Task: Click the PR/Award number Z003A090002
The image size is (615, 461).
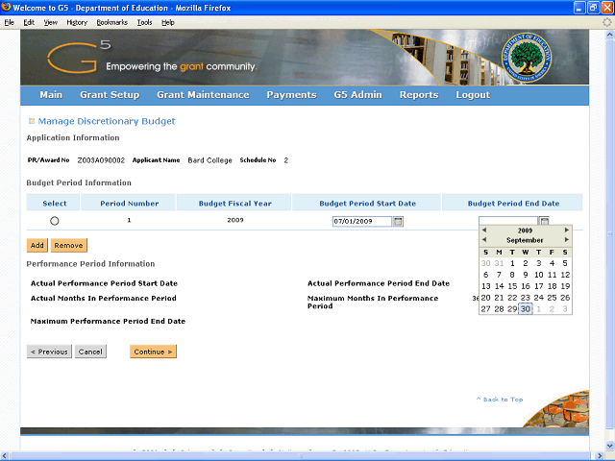Action: (x=101, y=160)
